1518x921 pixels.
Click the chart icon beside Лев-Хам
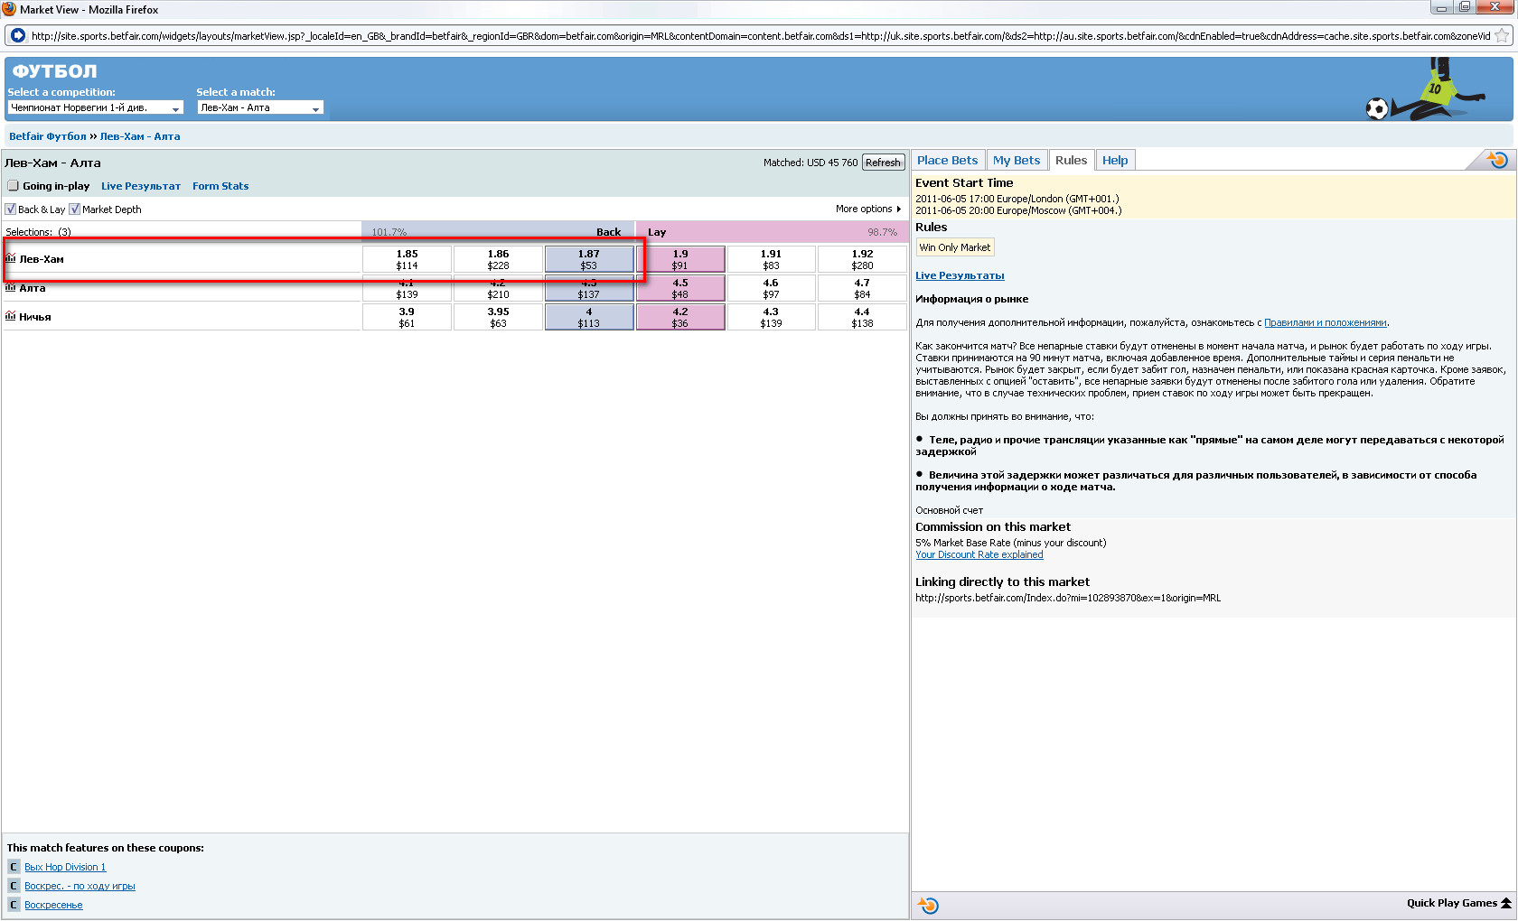(x=11, y=258)
